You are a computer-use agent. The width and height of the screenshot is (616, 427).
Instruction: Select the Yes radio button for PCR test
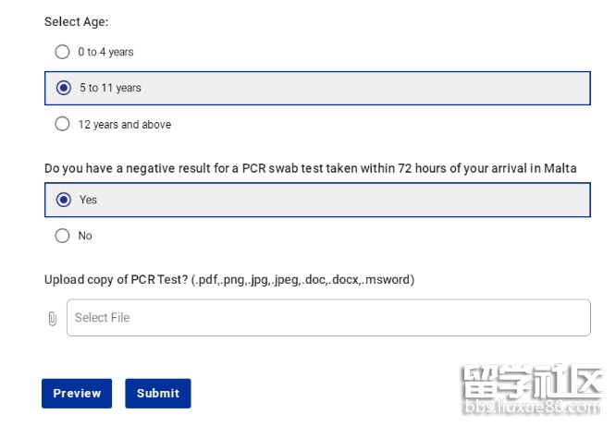pos(63,200)
